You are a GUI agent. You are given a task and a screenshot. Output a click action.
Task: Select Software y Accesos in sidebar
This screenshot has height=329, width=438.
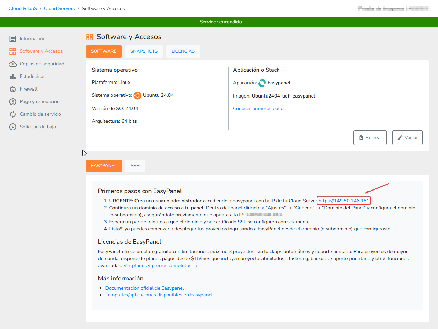(x=41, y=51)
